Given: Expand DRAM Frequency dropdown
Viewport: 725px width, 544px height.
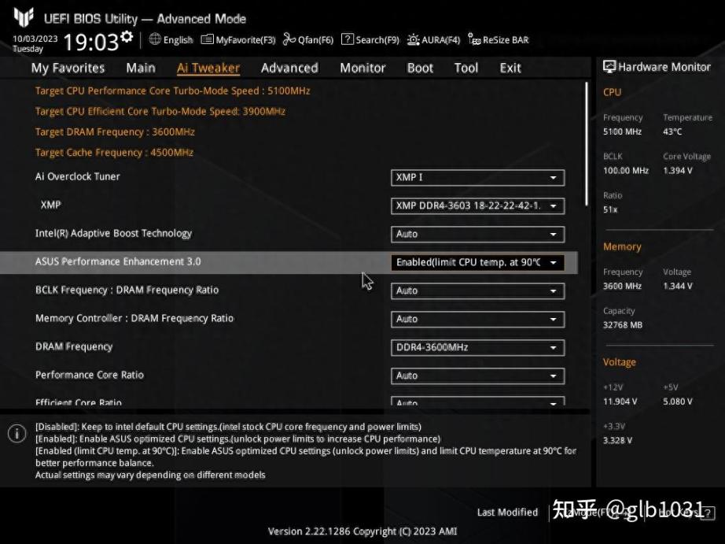Looking at the screenshot, I should pos(477,348).
